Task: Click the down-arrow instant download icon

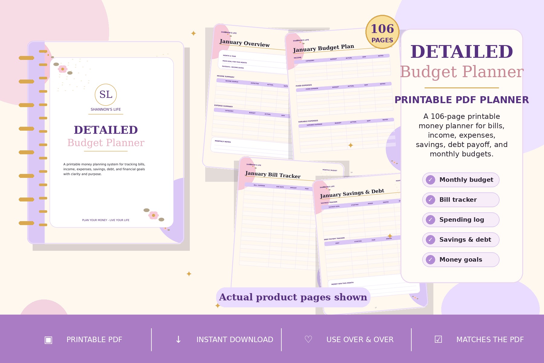Action: tap(178, 339)
